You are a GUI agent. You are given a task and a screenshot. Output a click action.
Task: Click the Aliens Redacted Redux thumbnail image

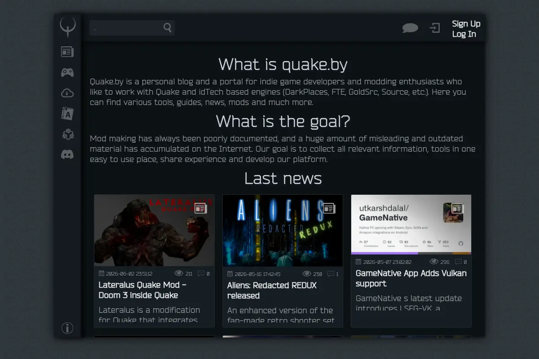pyautogui.click(x=283, y=231)
